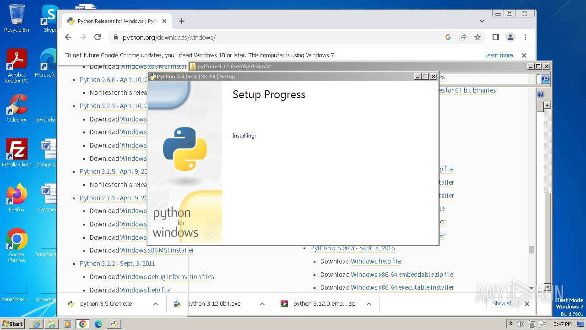This screenshot has width=586, height=330.
Task: Download Windows x86-64 executable installer
Action: point(402,287)
